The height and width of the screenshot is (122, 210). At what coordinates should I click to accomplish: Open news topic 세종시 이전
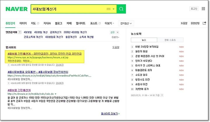point(141,84)
